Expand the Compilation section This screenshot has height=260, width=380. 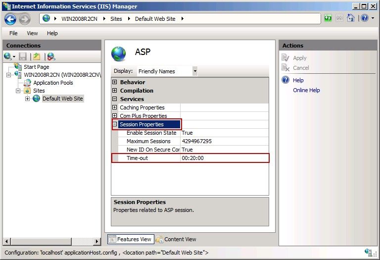coord(115,90)
